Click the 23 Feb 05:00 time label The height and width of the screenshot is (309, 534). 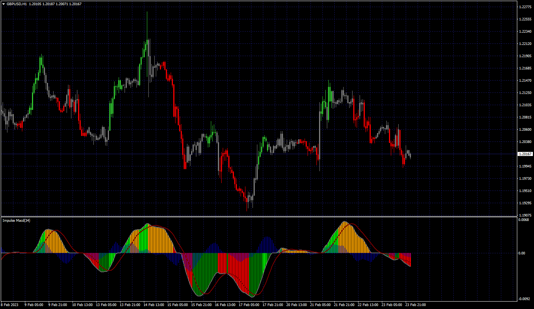(x=392, y=305)
